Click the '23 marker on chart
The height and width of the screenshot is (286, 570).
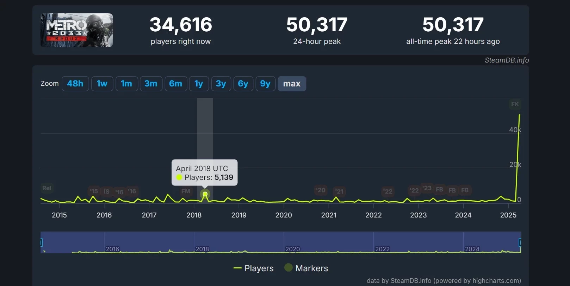(x=427, y=188)
